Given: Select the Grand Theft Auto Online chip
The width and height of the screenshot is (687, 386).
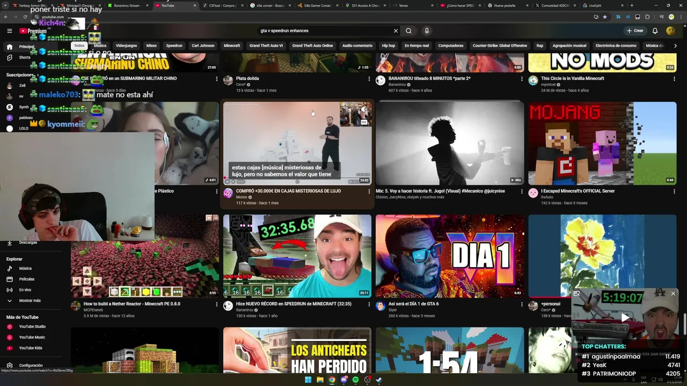Looking at the screenshot, I should [312, 46].
